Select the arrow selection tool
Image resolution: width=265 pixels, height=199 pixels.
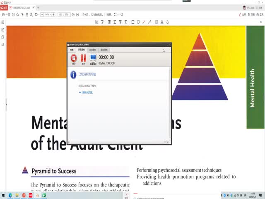coord(22,15)
